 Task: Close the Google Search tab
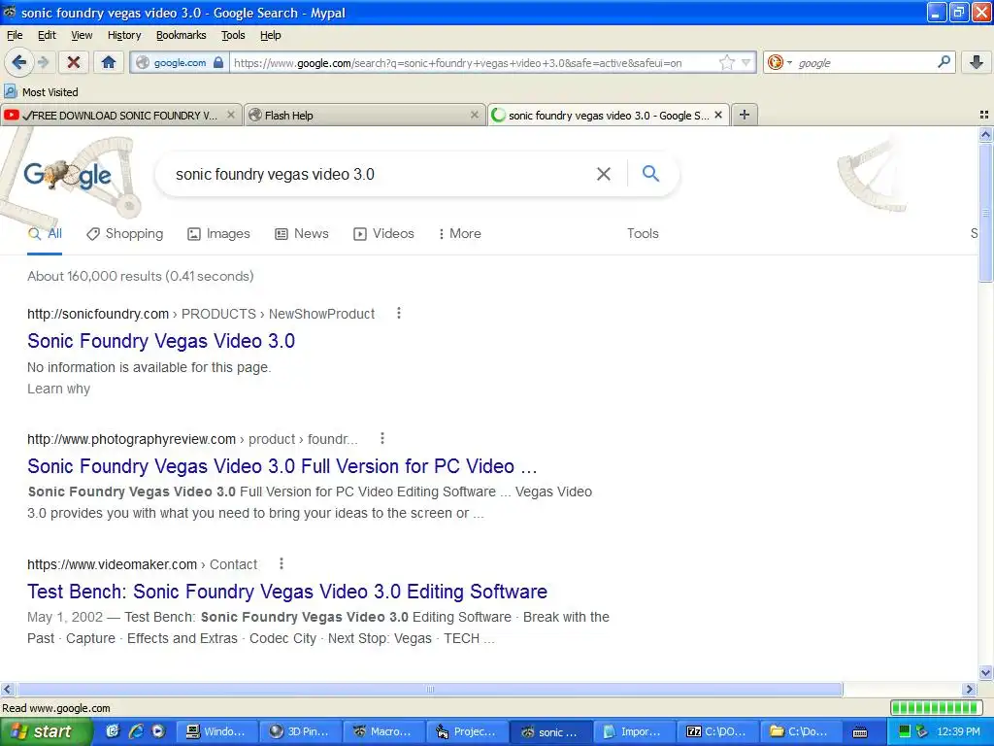[718, 115]
